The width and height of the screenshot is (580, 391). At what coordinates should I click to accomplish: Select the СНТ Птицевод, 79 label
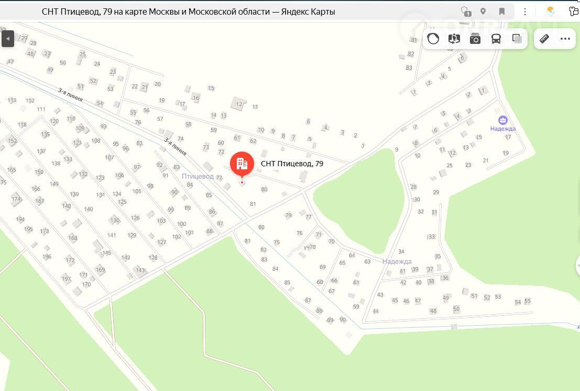292,164
